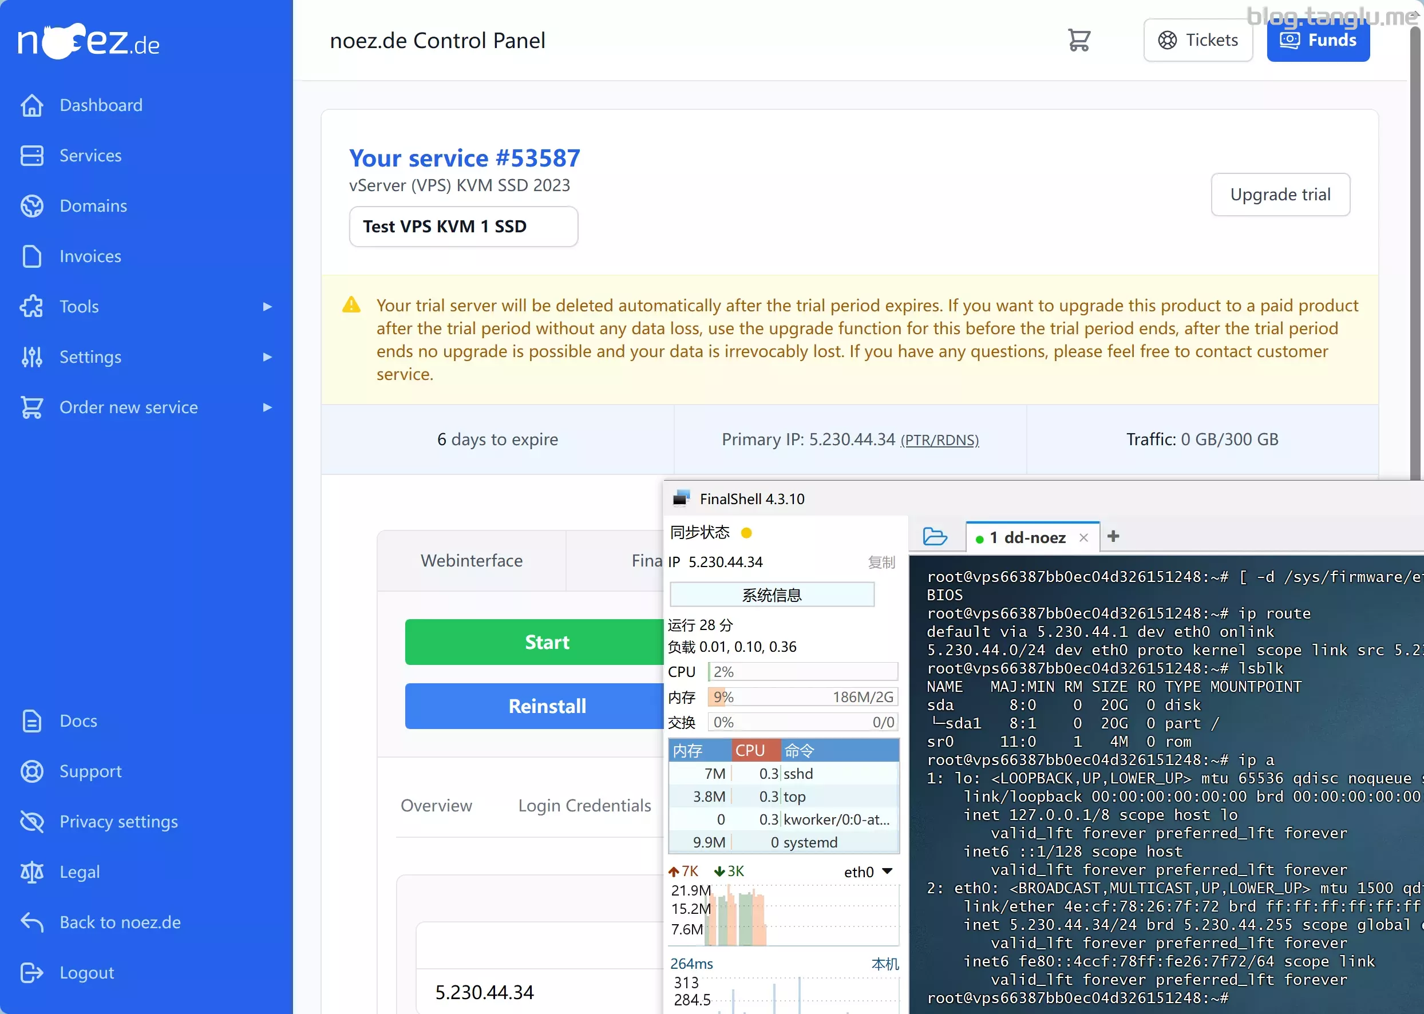Open the shopping cart icon

(x=1079, y=41)
